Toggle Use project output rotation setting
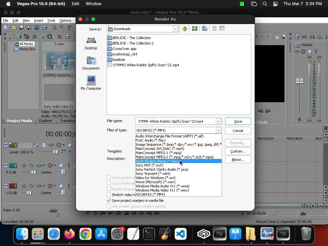328x246 pixels. point(109,206)
